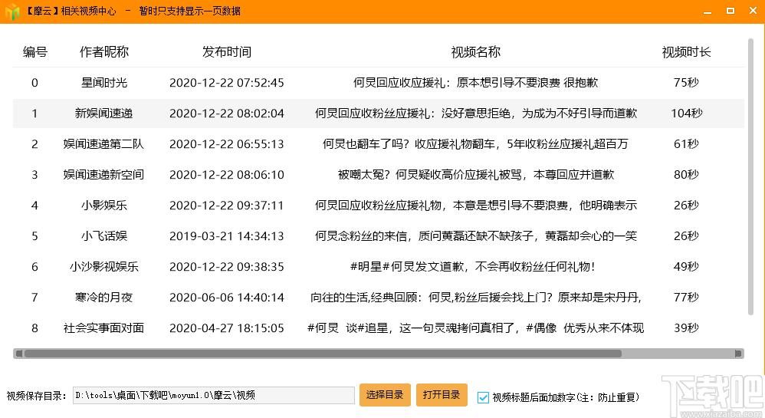Click duration 39秒 in row 8
This screenshot has height=418, width=765.
tap(686, 328)
